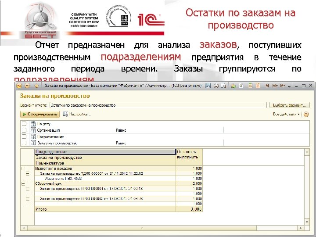Click the round yellow dropdown navigation icon
The width and height of the screenshot is (316, 237).
point(27,86)
